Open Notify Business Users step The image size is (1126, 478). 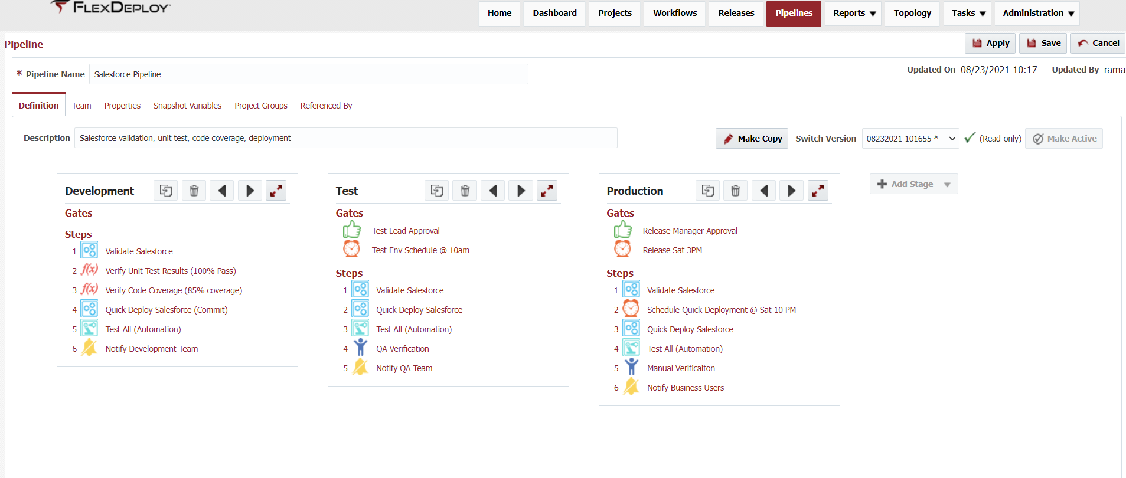pos(686,388)
